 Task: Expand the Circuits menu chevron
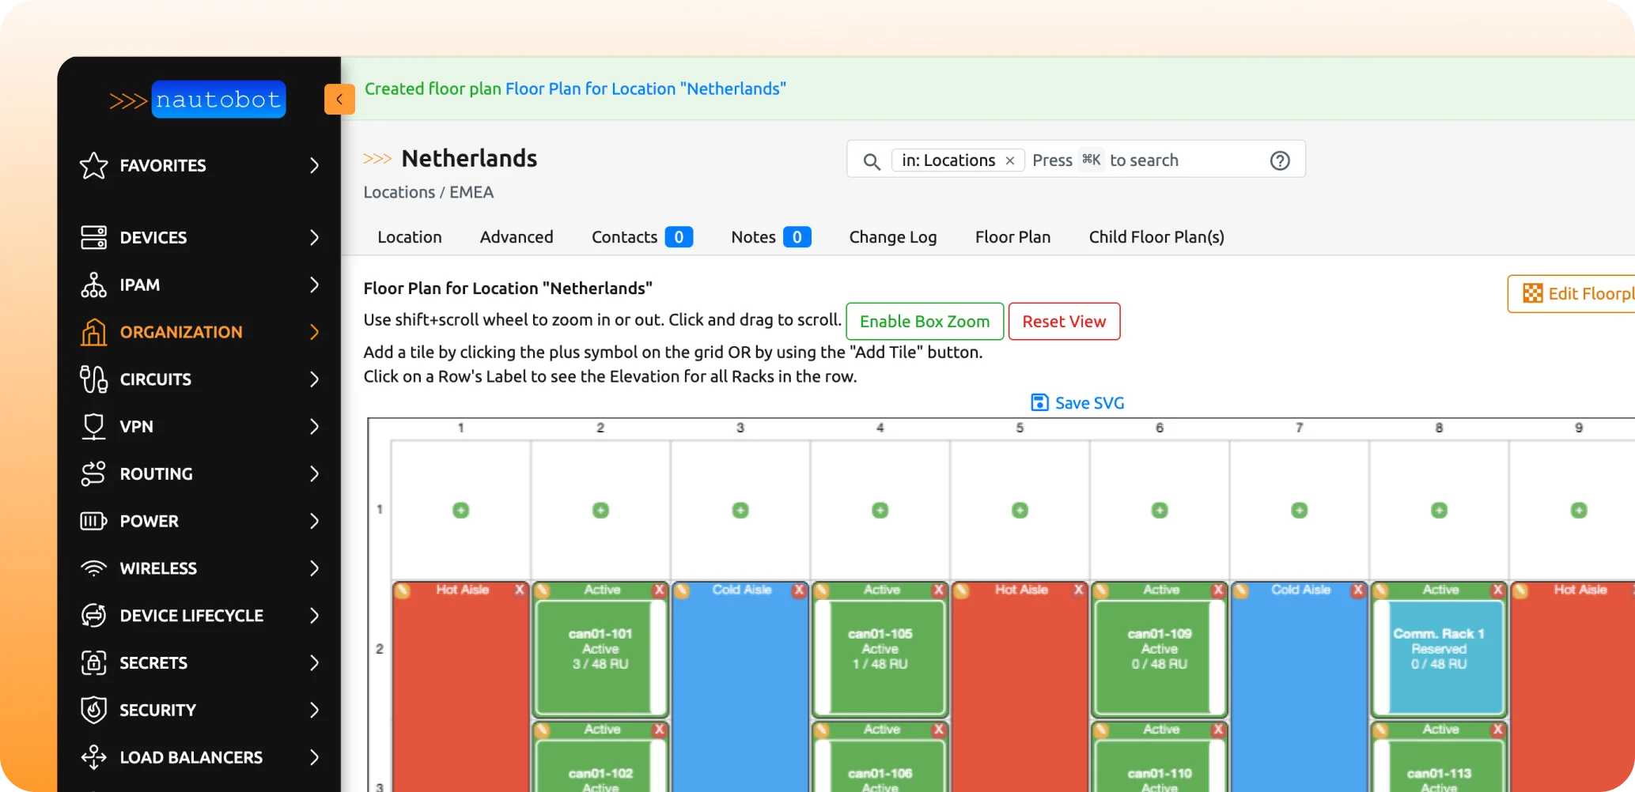pyautogui.click(x=314, y=379)
